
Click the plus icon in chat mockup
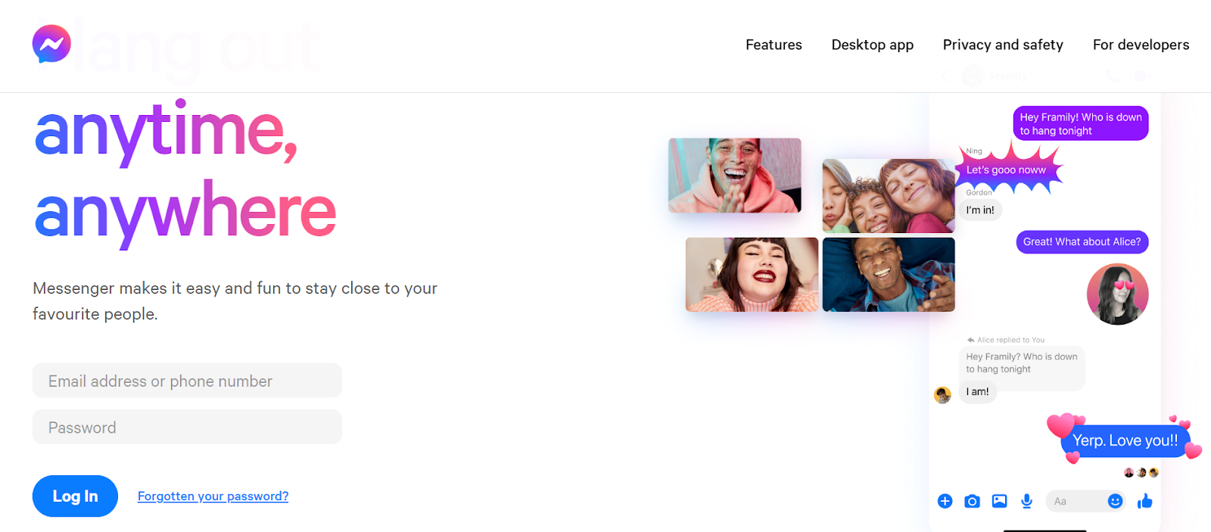(945, 501)
